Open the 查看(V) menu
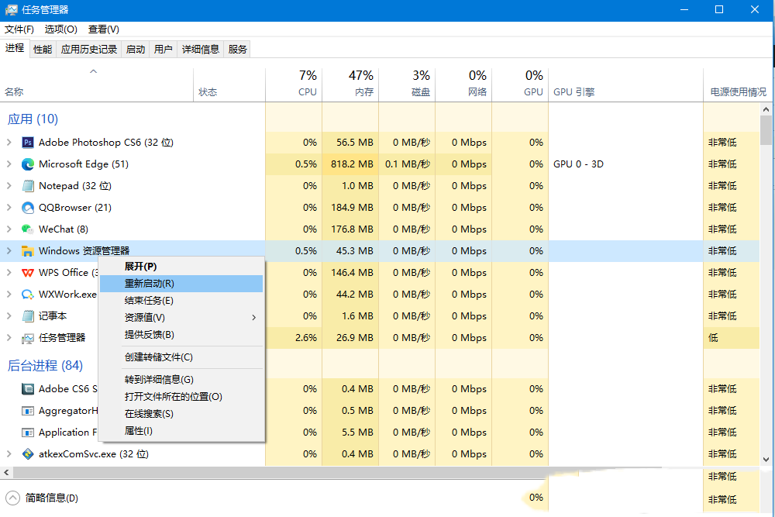 103,29
